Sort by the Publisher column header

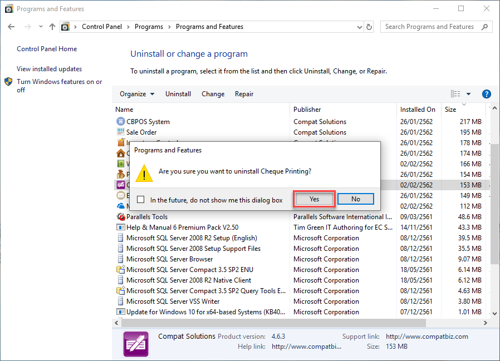[x=343, y=109]
